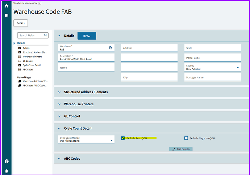
Task: Open ABC Codes / ABC Code... related page
Action: [35, 85]
